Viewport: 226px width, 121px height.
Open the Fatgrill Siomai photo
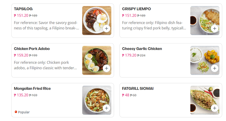[x=205, y=100]
